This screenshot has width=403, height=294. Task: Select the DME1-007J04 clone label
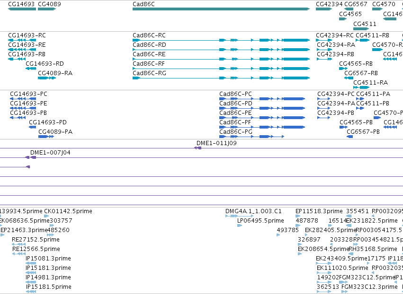(x=50, y=153)
